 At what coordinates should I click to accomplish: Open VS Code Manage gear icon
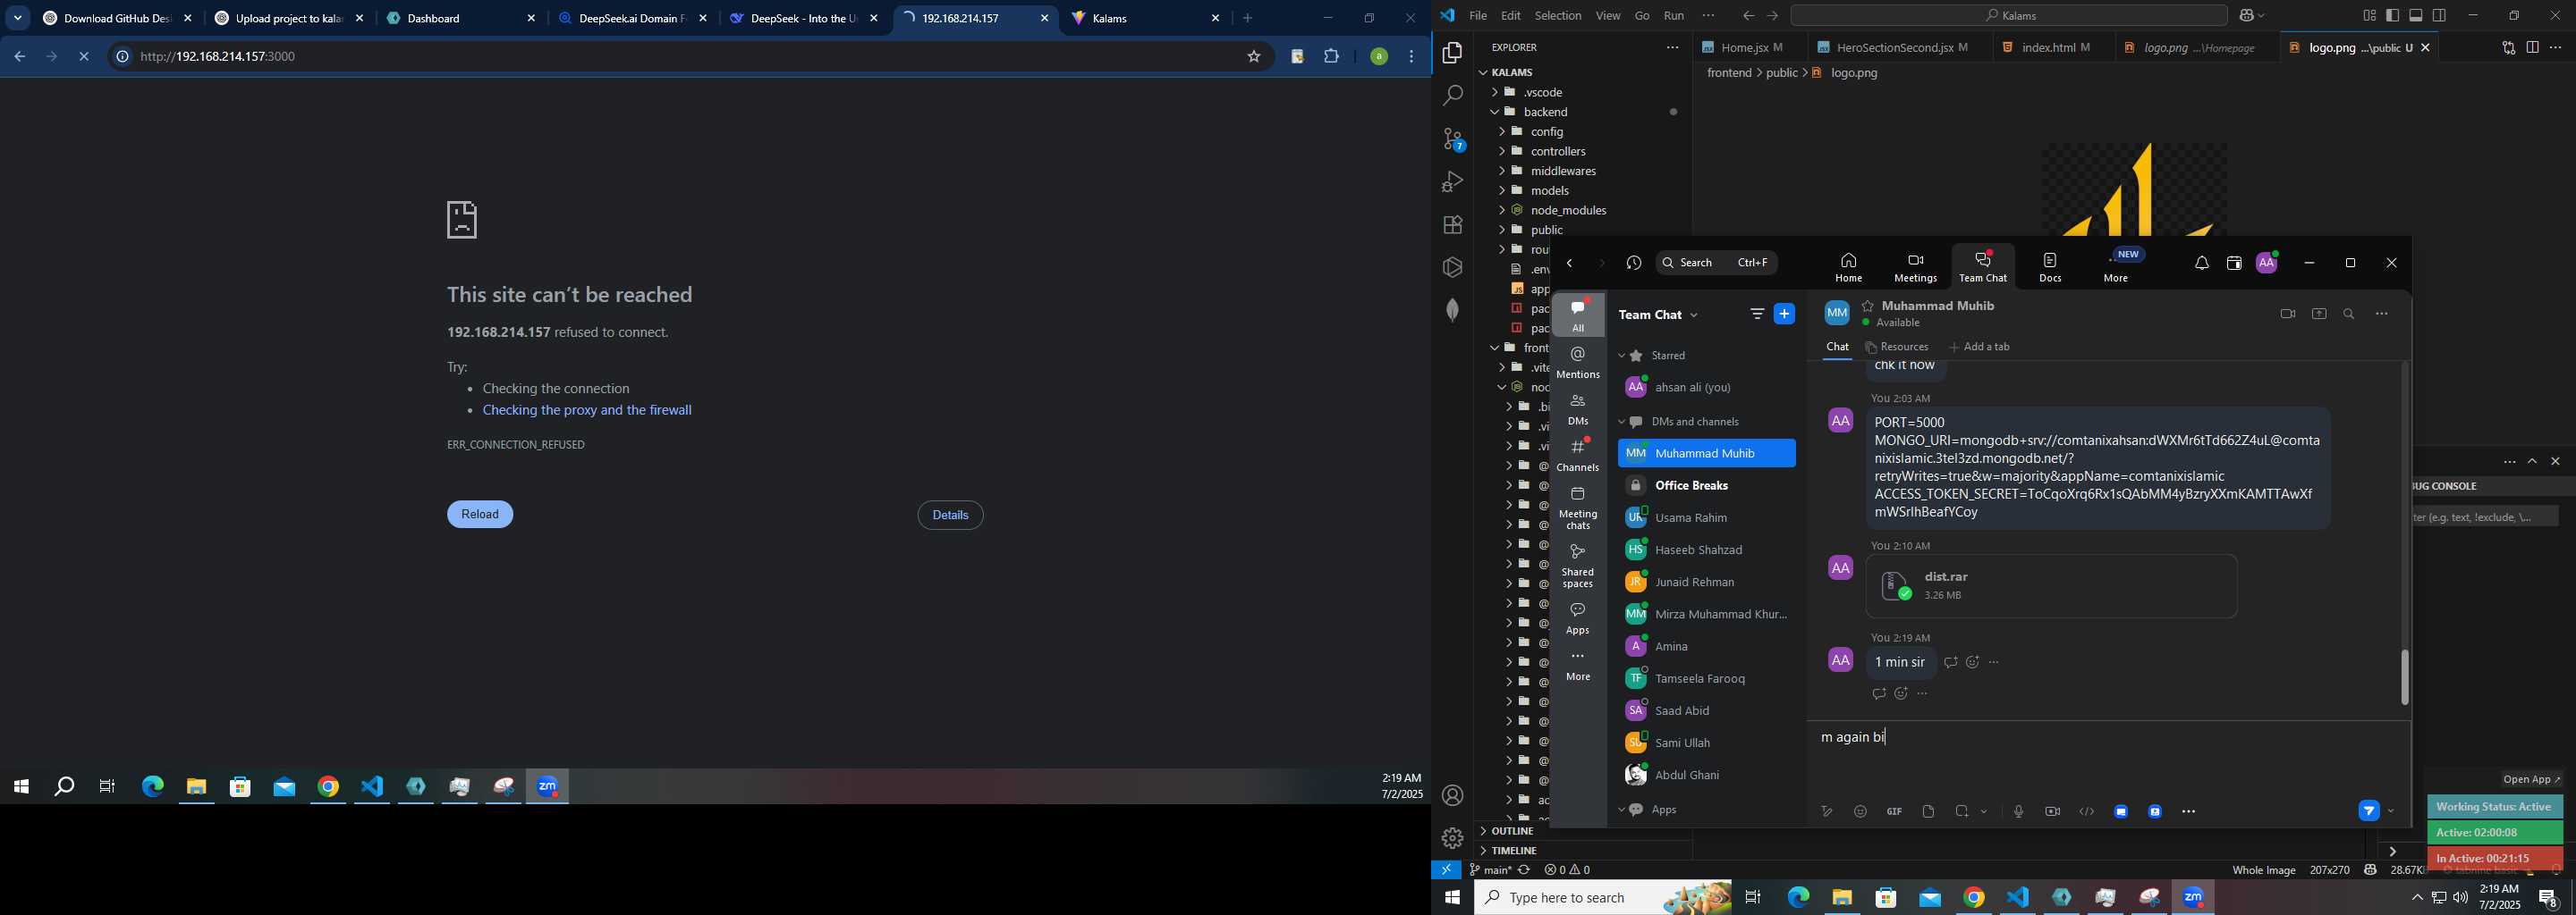coord(1453,838)
